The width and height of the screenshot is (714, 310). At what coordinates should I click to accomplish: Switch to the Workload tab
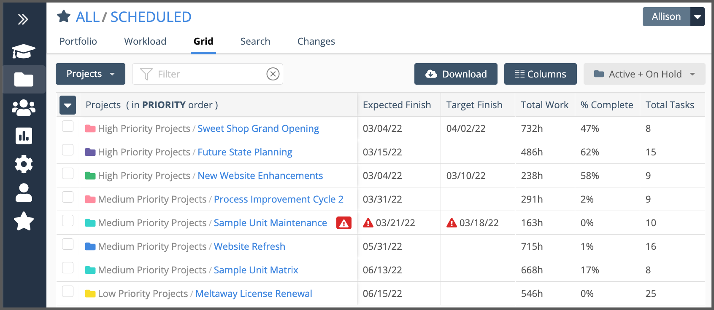145,41
